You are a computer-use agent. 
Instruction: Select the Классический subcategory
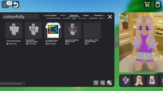(67, 18)
